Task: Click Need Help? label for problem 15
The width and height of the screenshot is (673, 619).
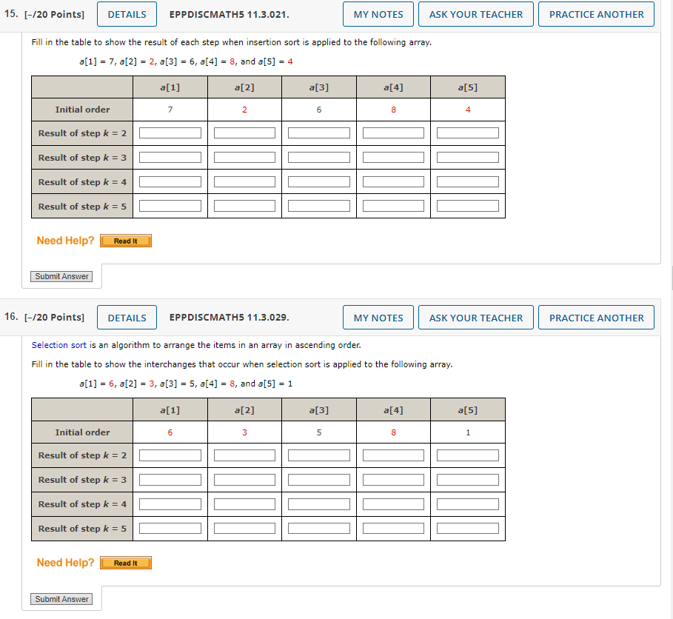Action: click(65, 240)
